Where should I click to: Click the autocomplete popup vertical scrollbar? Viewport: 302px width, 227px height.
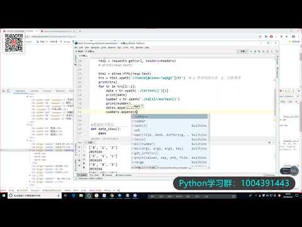(208, 128)
